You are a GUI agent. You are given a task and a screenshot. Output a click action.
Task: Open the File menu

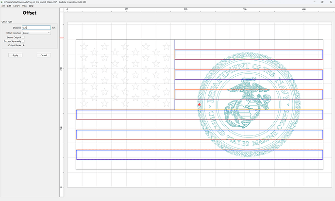click(x=3, y=6)
